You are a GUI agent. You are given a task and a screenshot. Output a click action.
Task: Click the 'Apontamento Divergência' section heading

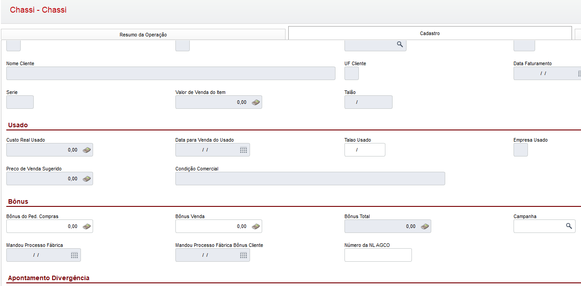[x=49, y=278]
